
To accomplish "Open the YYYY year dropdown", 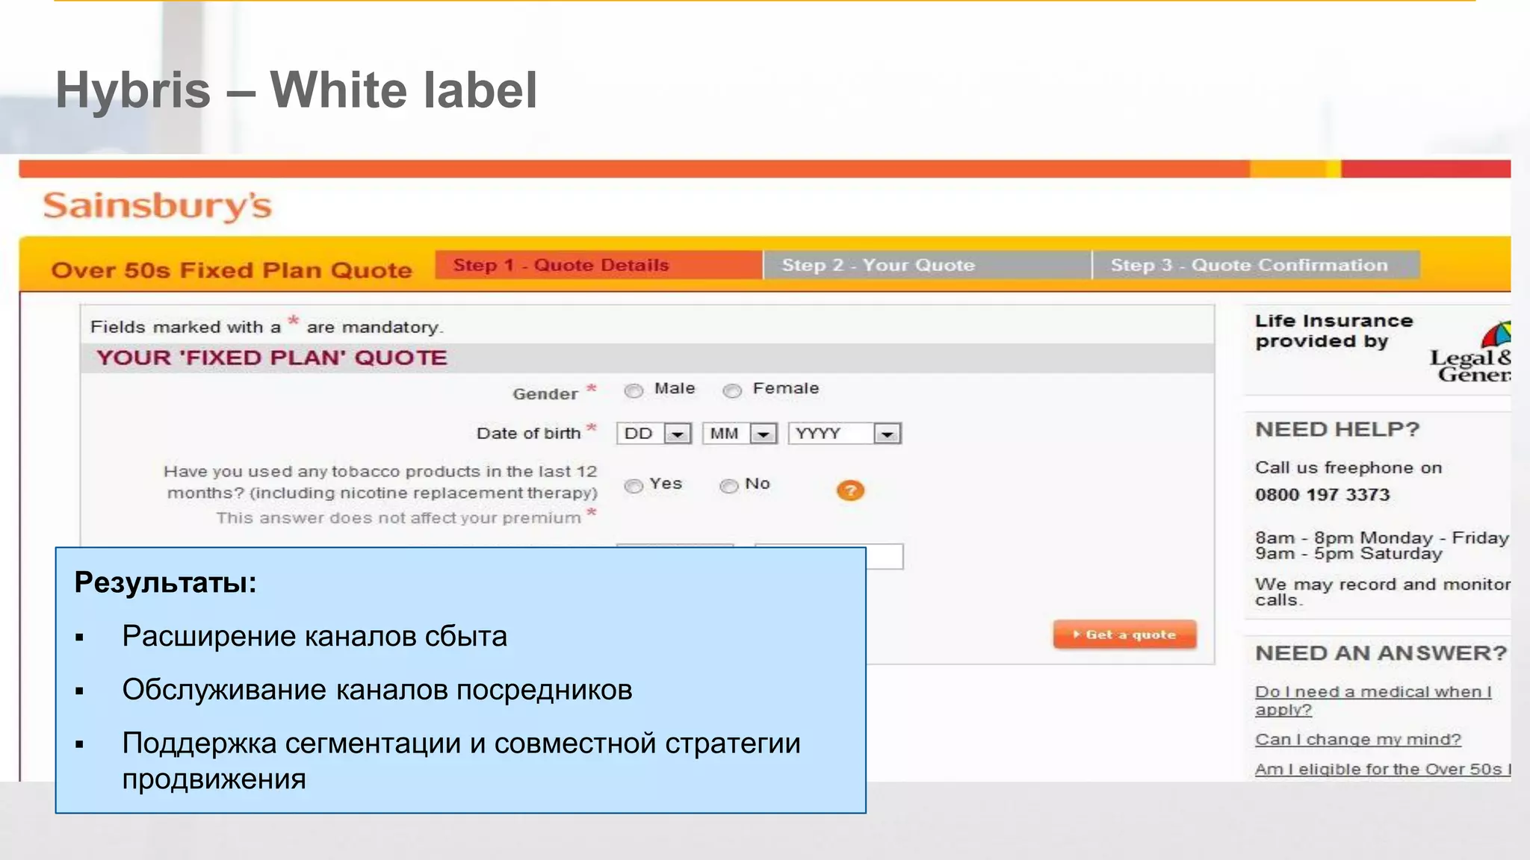I will tap(845, 434).
